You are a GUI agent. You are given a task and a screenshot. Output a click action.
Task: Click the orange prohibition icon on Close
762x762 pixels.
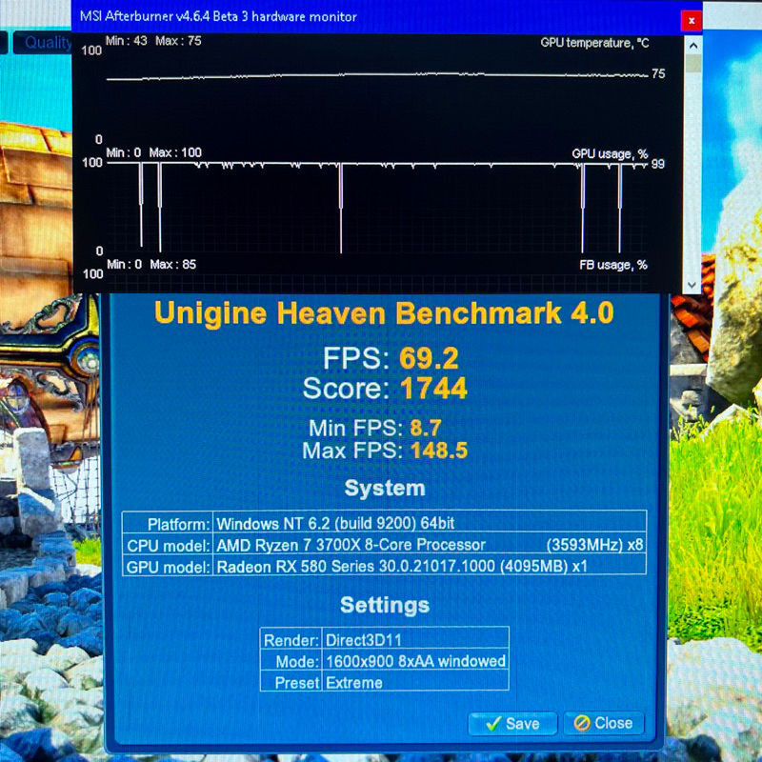coord(581,723)
